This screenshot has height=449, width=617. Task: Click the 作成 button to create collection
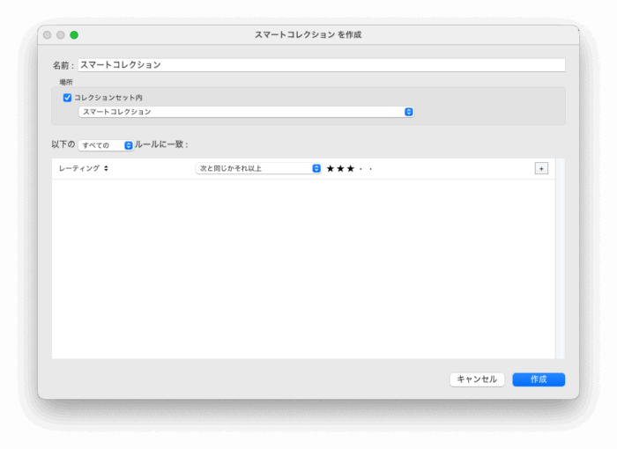539,379
